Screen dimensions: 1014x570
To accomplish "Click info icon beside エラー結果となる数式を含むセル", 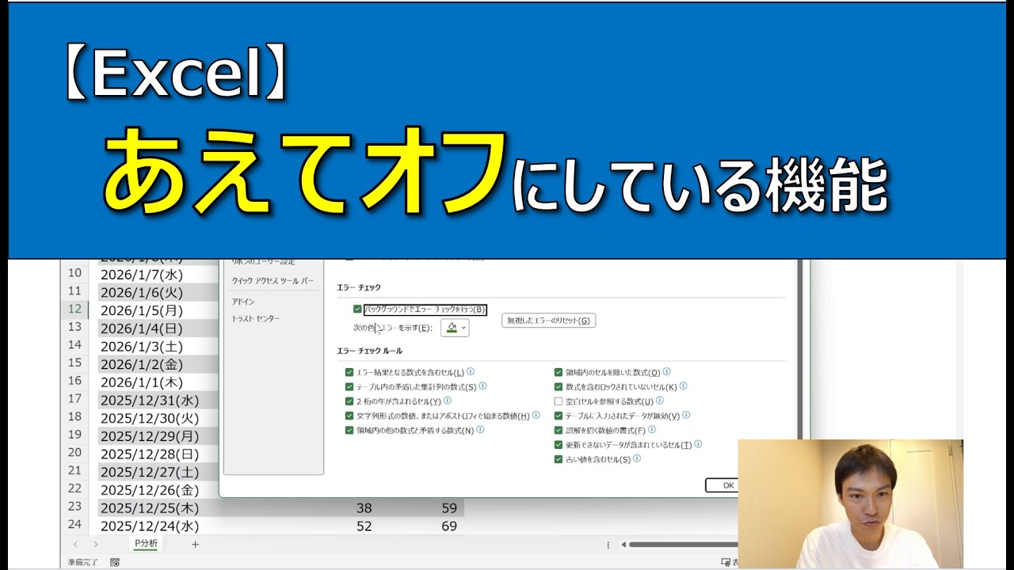I will pos(471,371).
